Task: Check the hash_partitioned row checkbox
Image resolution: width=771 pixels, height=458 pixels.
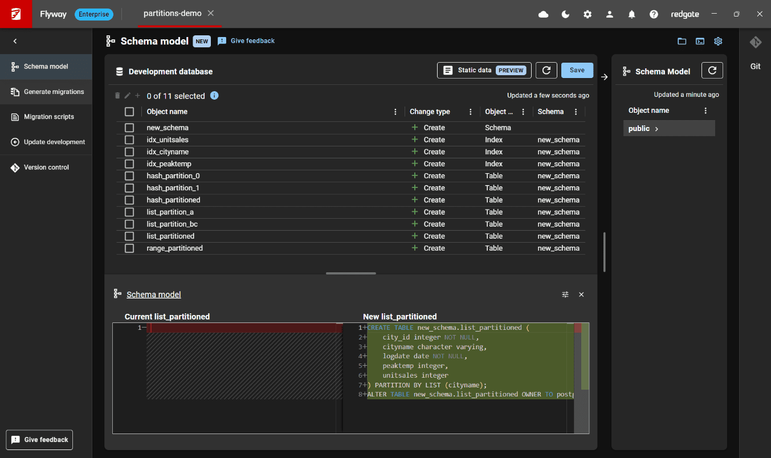Action: 129,200
